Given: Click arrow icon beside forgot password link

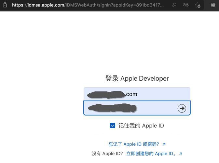Looking at the screenshot, I should click(164, 144).
